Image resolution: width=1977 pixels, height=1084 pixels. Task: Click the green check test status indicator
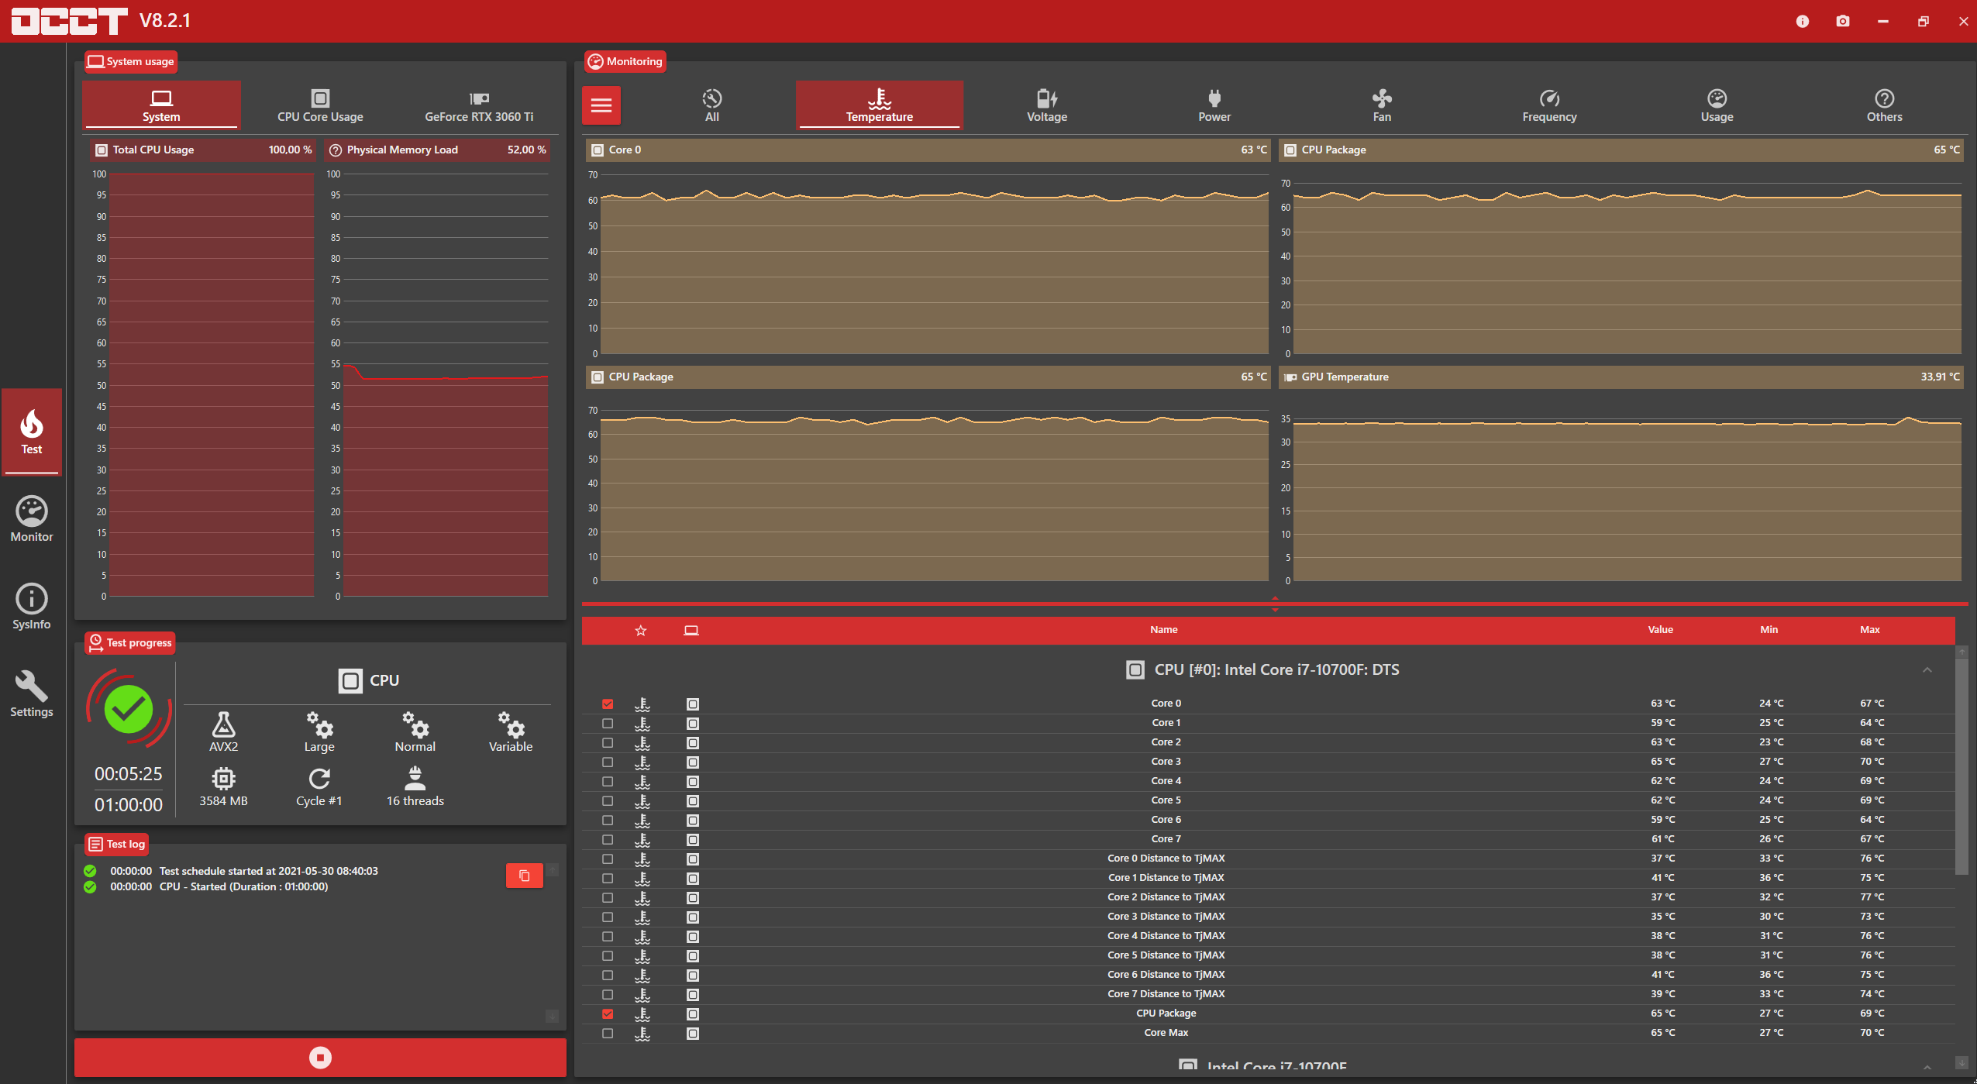click(129, 709)
